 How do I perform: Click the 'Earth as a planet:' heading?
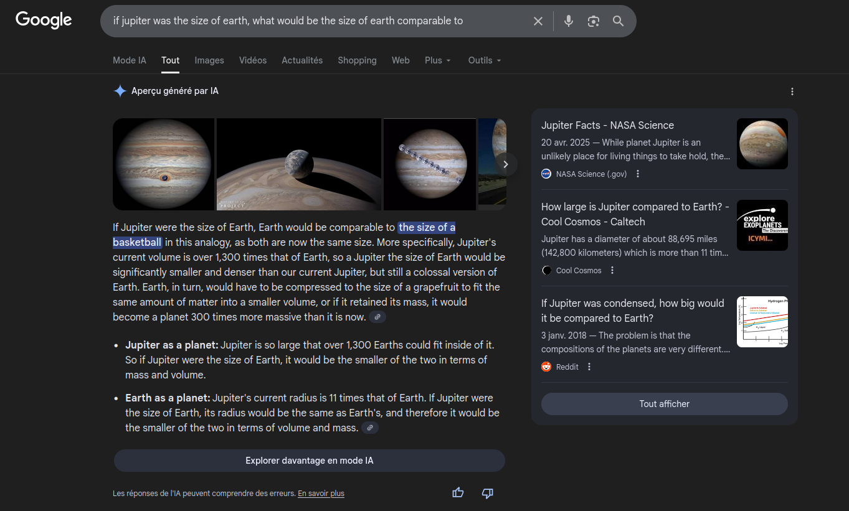coord(168,398)
